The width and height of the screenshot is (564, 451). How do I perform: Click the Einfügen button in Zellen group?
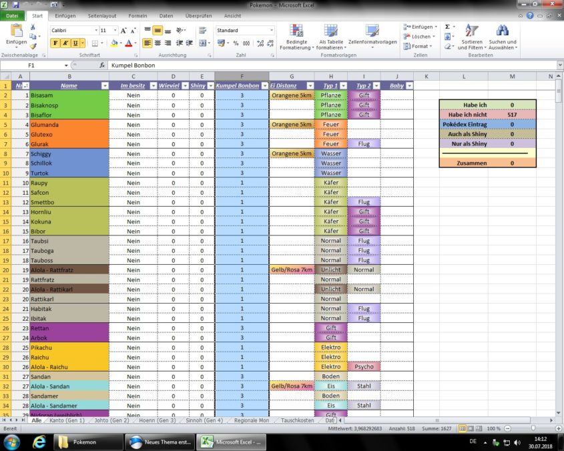pos(420,27)
